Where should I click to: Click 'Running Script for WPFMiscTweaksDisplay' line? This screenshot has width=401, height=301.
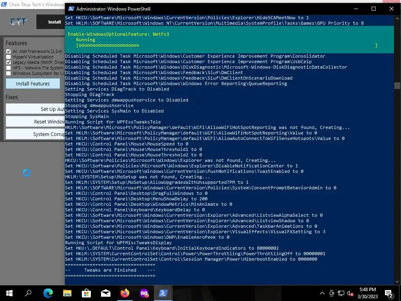tap(118, 243)
